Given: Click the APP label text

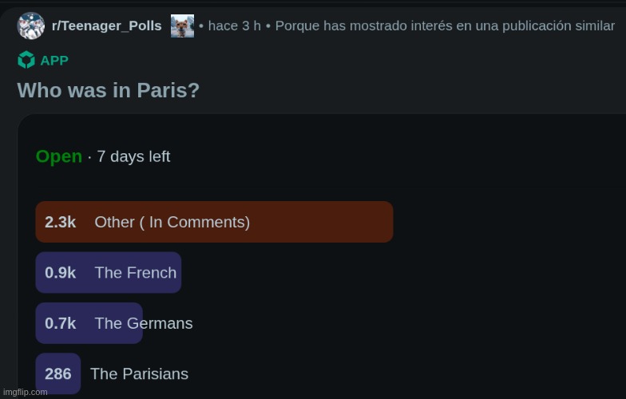Looking at the screenshot, I should click(x=54, y=61).
